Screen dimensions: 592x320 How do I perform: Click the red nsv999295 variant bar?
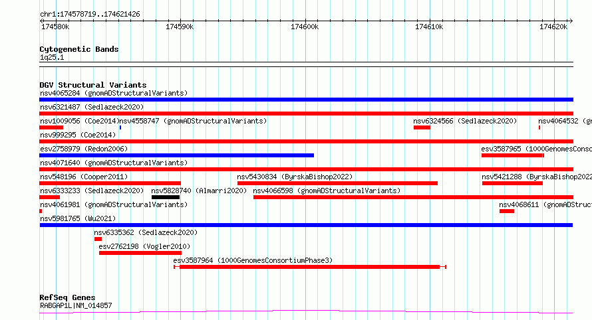[x=306, y=141]
